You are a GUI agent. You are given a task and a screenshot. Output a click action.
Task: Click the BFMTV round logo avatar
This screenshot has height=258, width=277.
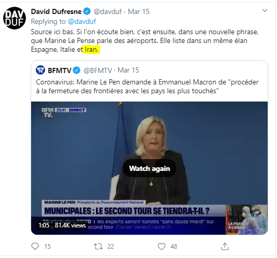(40, 70)
